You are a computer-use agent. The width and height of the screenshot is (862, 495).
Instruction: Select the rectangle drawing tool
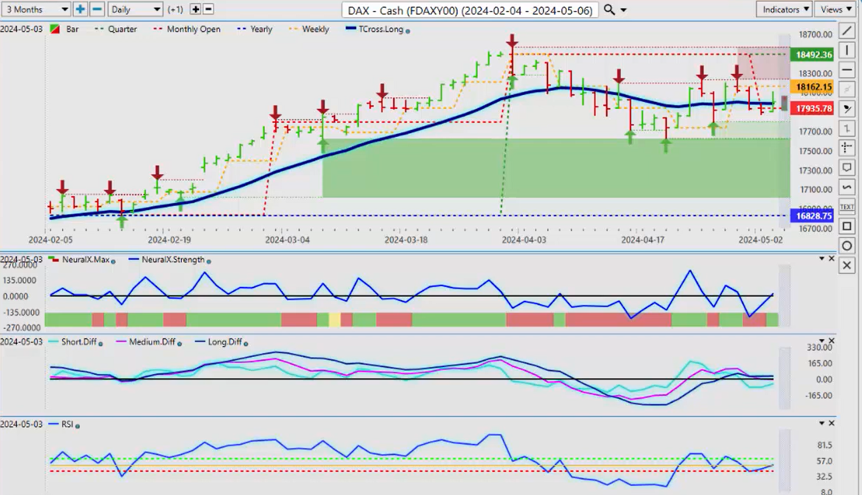pyautogui.click(x=847, y=226)
